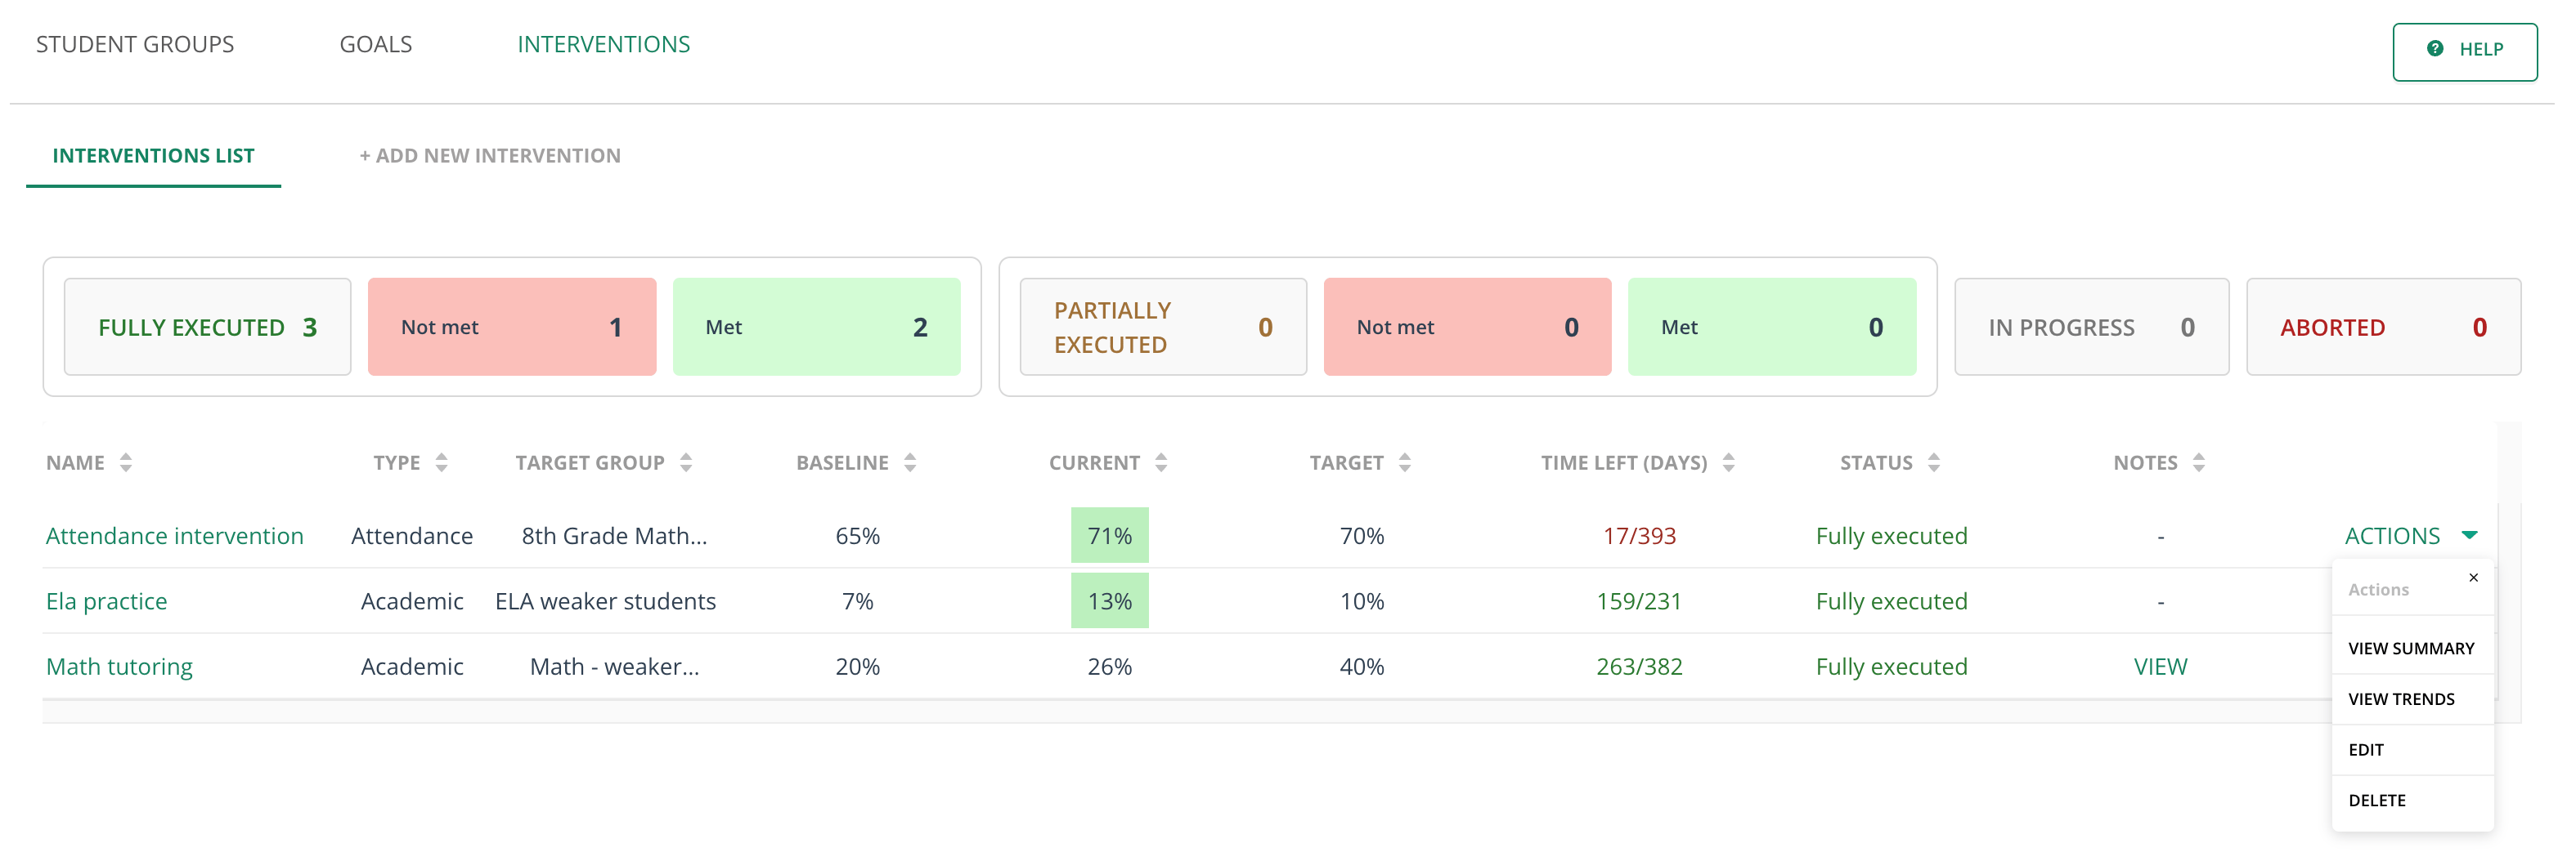Click Fully executed status for Ela practice
Viewport: 2576px width, 861px height.
tap(1892, 601)
